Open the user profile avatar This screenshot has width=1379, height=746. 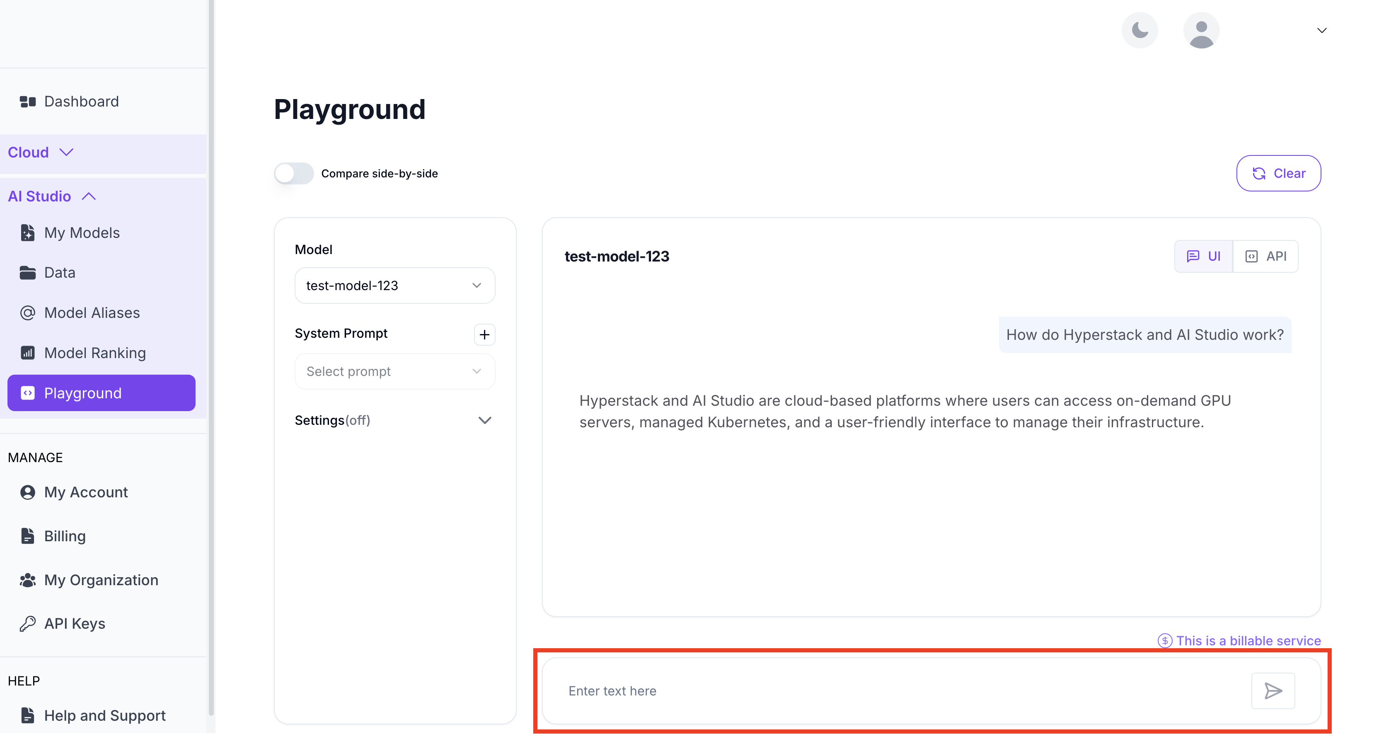1201,30
